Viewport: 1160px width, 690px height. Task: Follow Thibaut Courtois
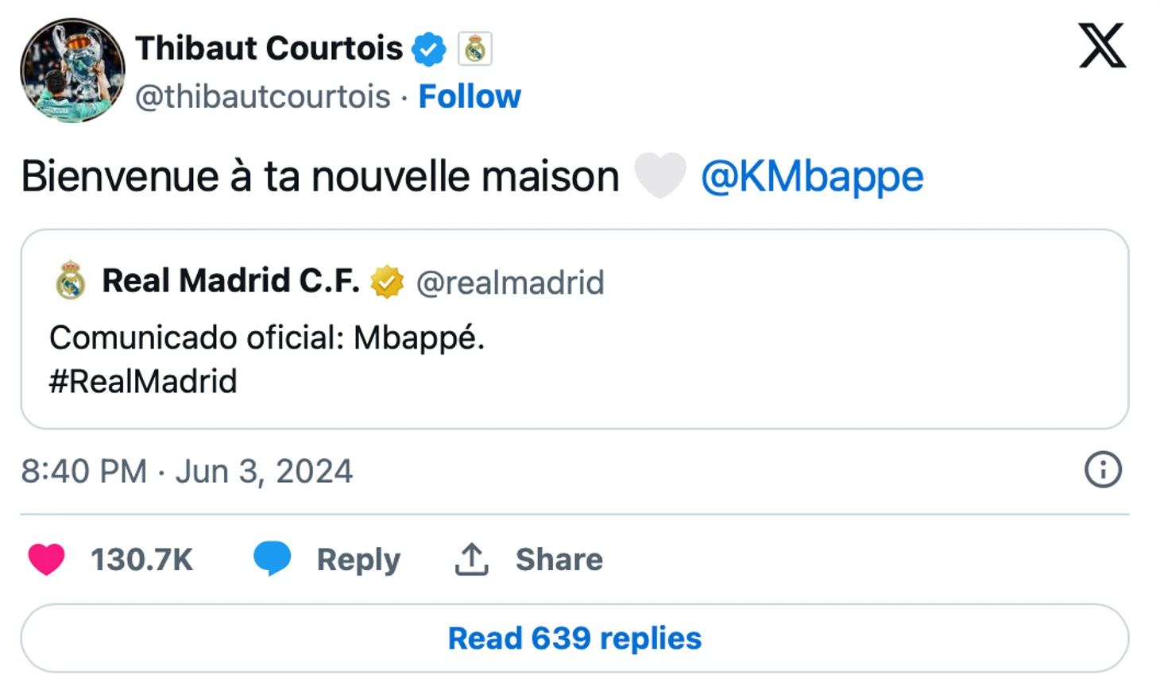[x=470, y=97]
